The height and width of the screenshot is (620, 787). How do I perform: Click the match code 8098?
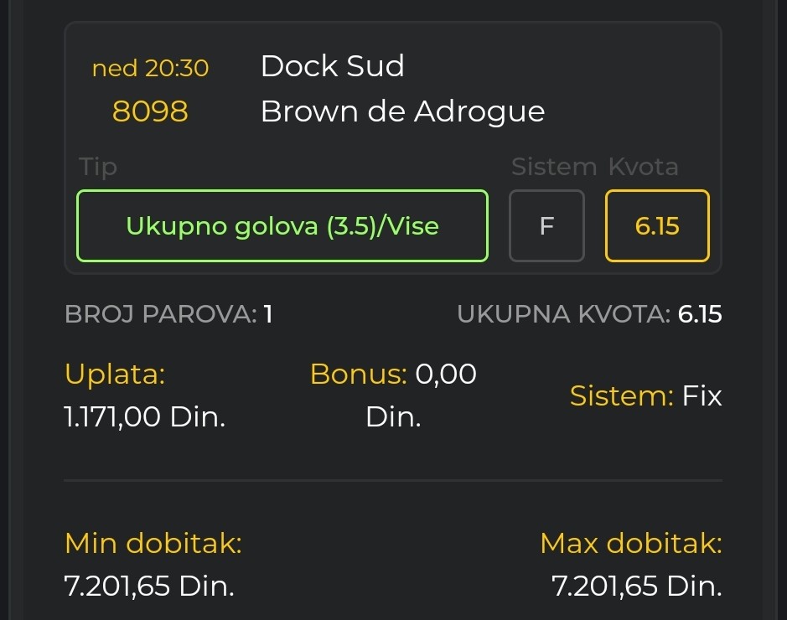tap(150, 111)
